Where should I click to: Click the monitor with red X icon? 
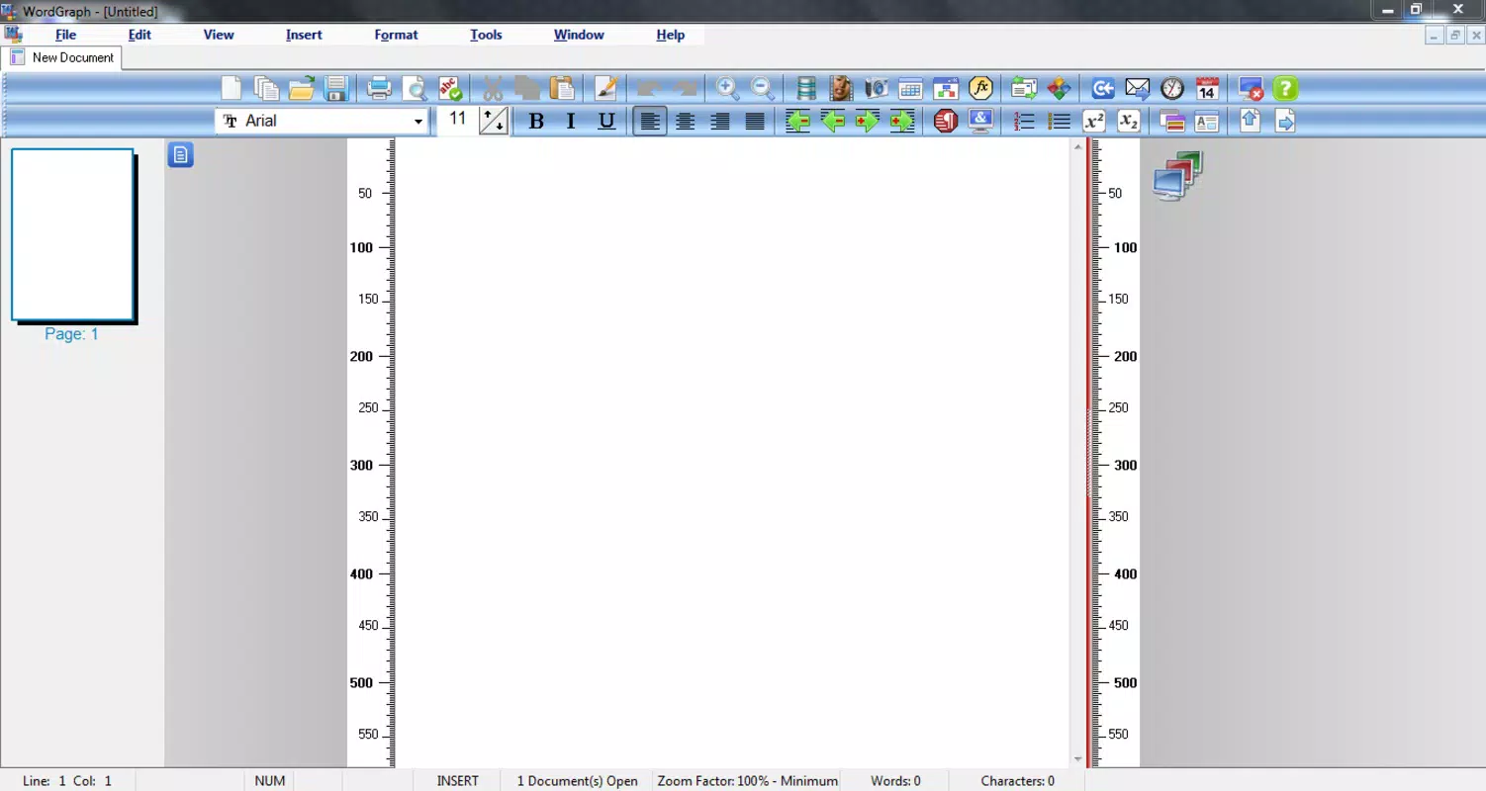tap(1251, 88)
